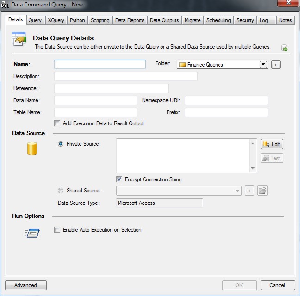Open the Finance Queries folder dropdown
Image resolution: width=300 pixels, height=296 pixels.
[x=263, y=65]
